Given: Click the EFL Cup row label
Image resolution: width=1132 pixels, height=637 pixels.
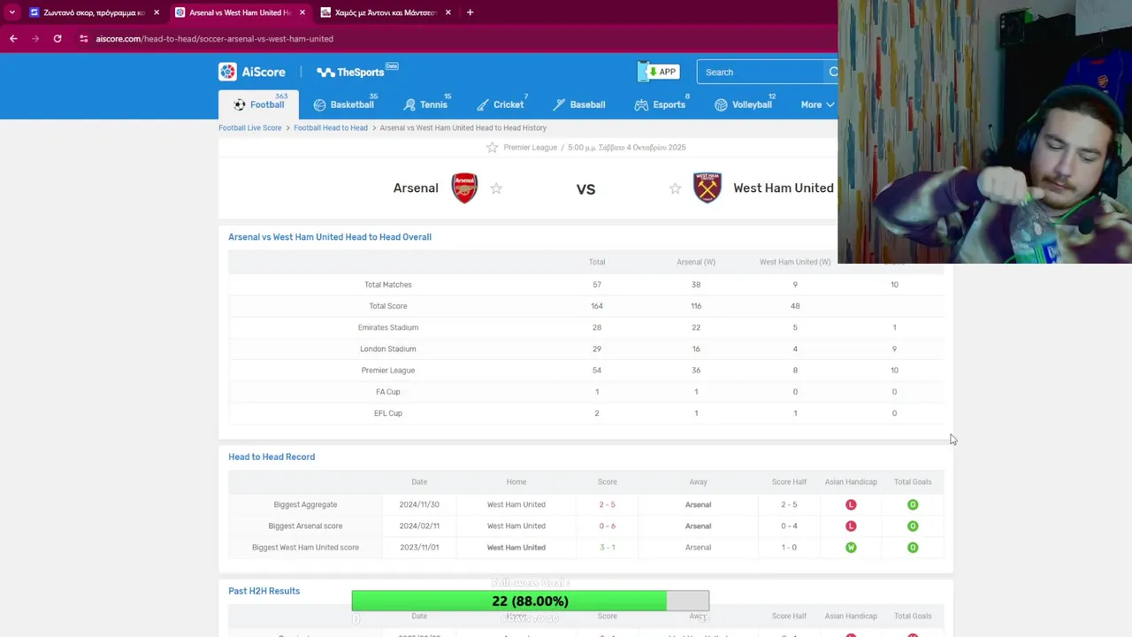Looking at the screenshot, I should coord(387,413).
